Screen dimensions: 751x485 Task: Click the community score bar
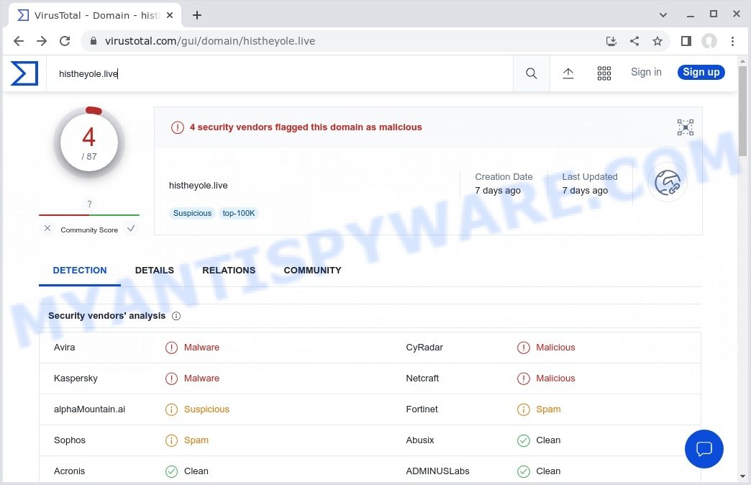[x=89, y=214]
